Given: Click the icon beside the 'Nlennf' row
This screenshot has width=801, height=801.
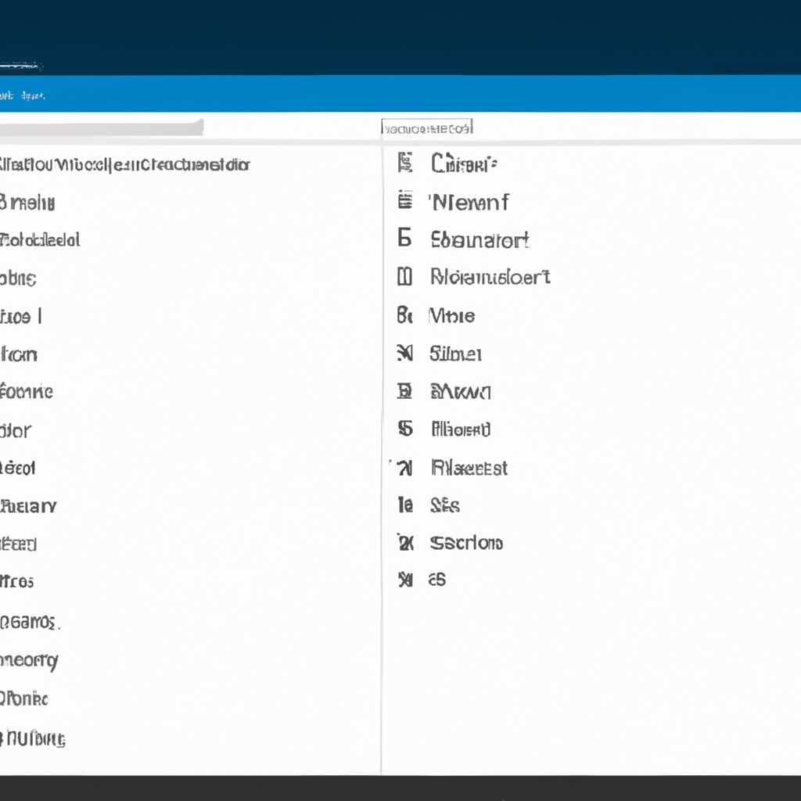Looking at the screenshot, I should [405, 200].
